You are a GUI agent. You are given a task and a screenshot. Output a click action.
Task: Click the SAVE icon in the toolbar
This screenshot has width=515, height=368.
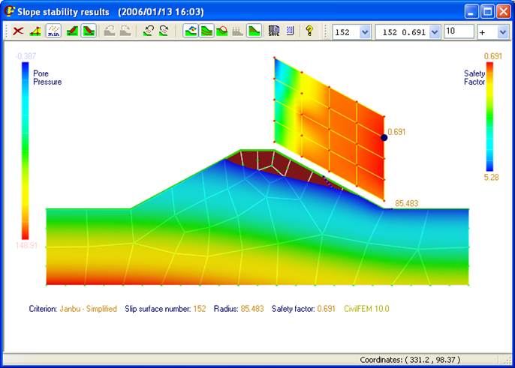(x=274, y=31)
